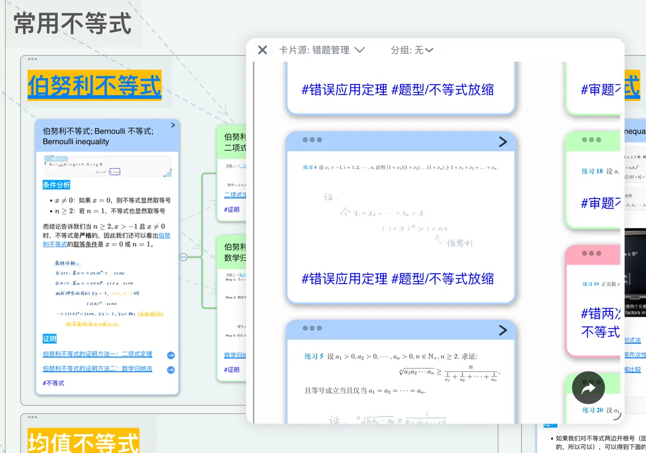Open link 伯努利不等式的证明方法二：数学归纳法

tap(97, 369)
